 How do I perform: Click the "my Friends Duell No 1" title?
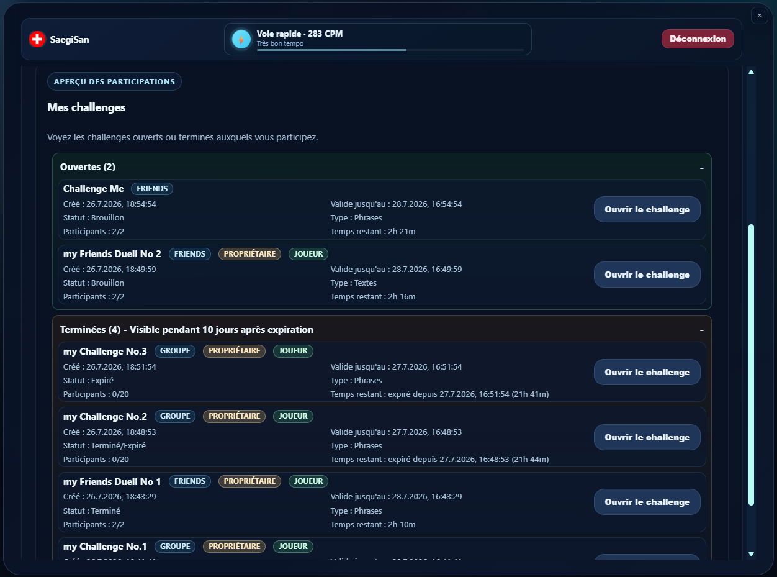click(x=112, y=482)
